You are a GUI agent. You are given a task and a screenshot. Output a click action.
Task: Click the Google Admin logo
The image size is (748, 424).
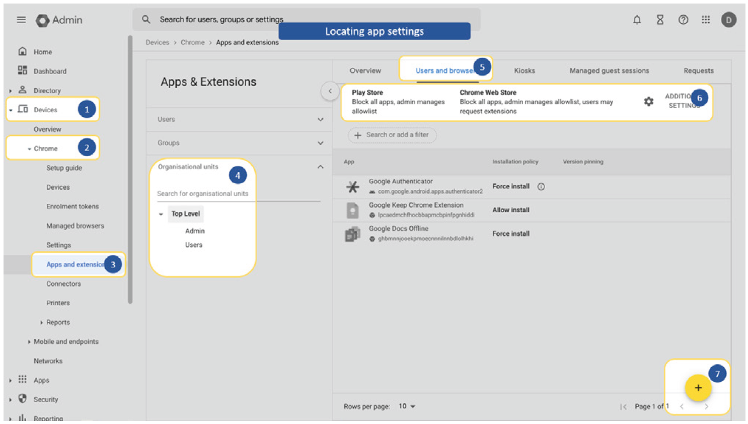pyautogui.click(x=59, y=20)
